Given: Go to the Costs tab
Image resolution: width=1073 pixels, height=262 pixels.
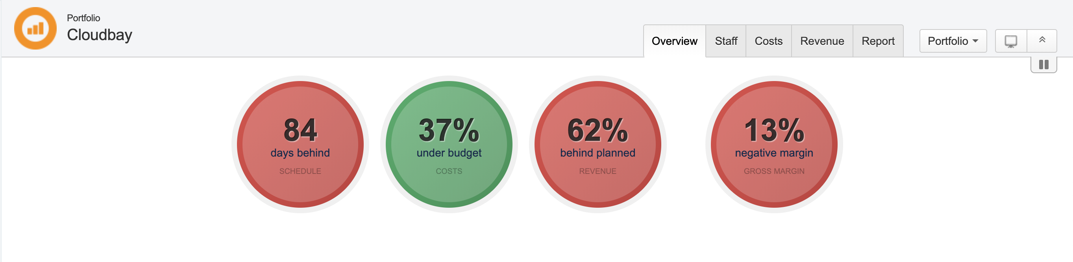Looking at the screenshot, I should [x=768, y=41].
